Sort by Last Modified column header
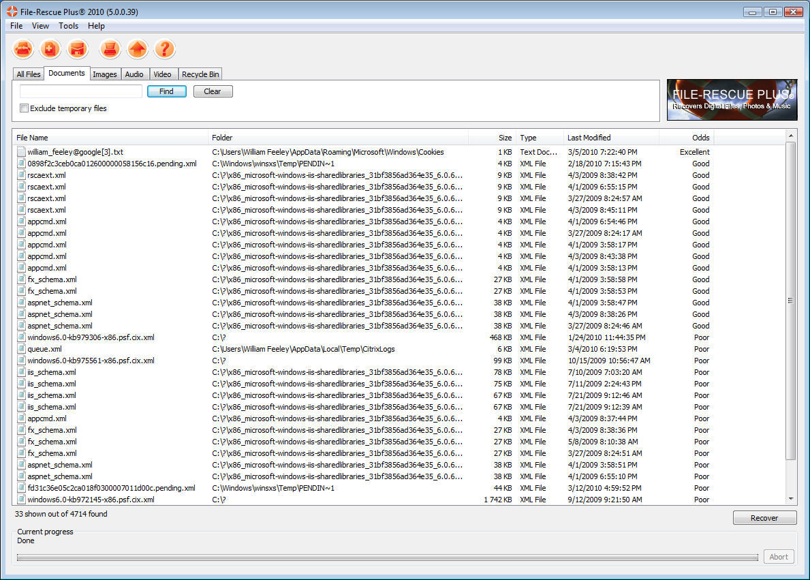Image resolution: width=810 pixels, height=580 pixels. tap(612, 138)
